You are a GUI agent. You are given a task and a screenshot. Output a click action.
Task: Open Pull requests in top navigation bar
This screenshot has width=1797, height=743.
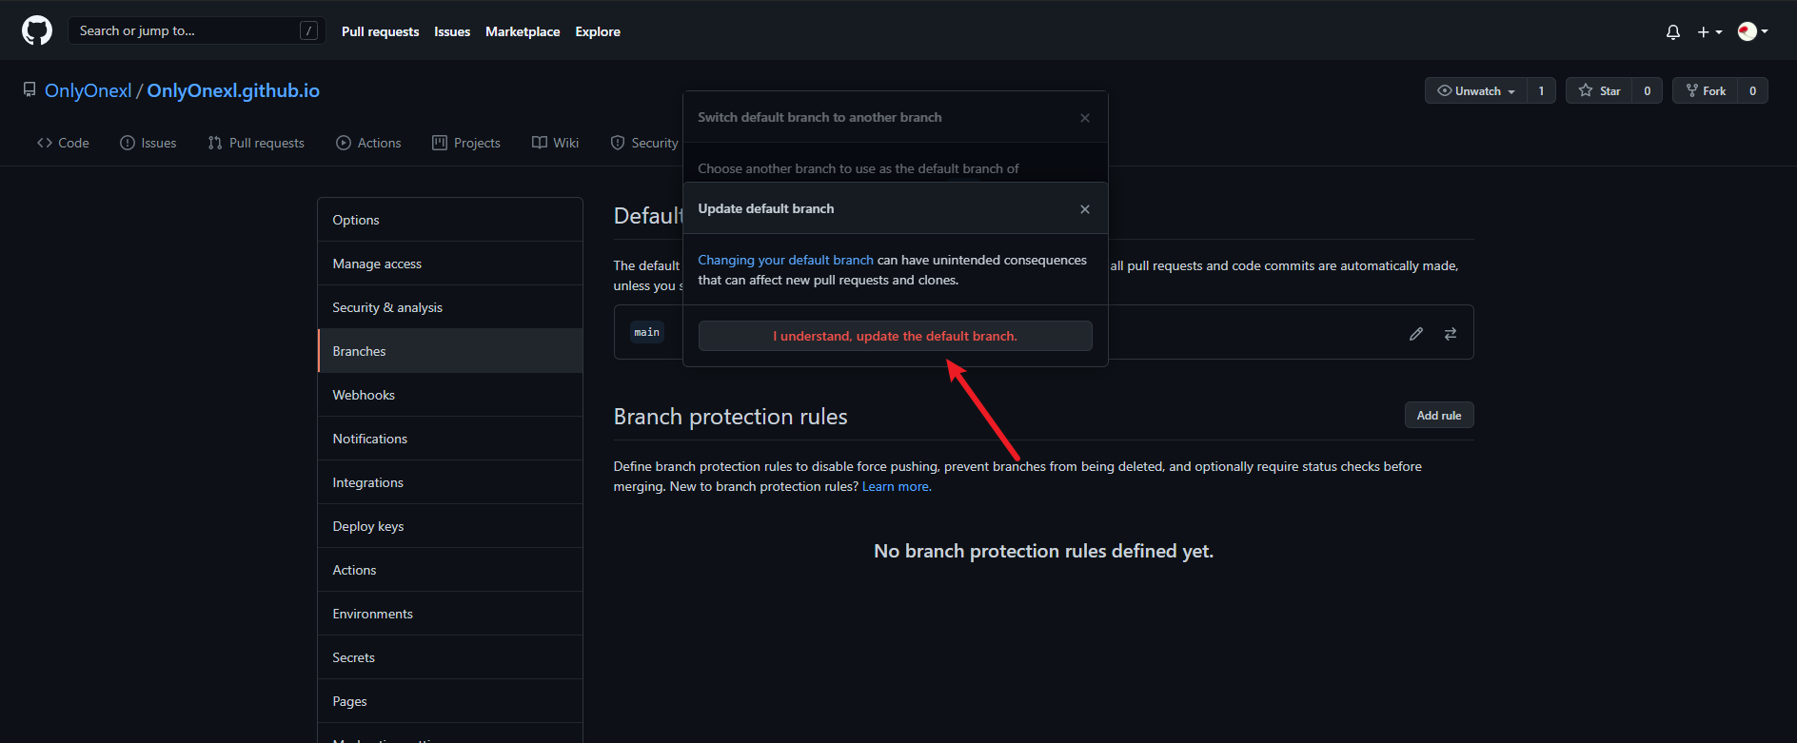click(380, 31)
